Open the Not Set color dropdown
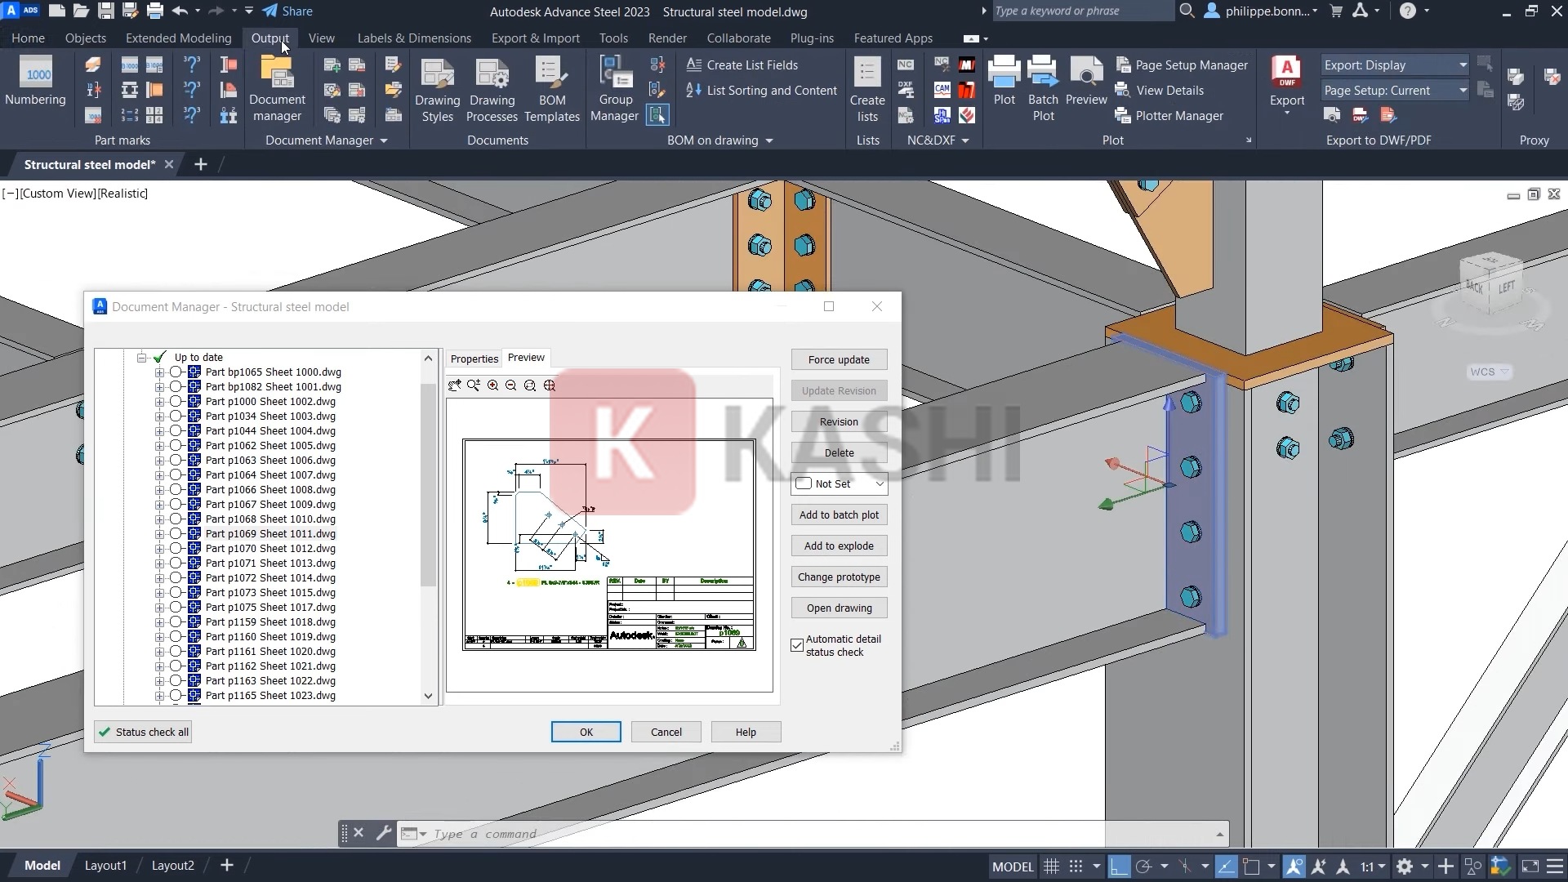Viewport: 1568px width, 882px height. point(839,484)
